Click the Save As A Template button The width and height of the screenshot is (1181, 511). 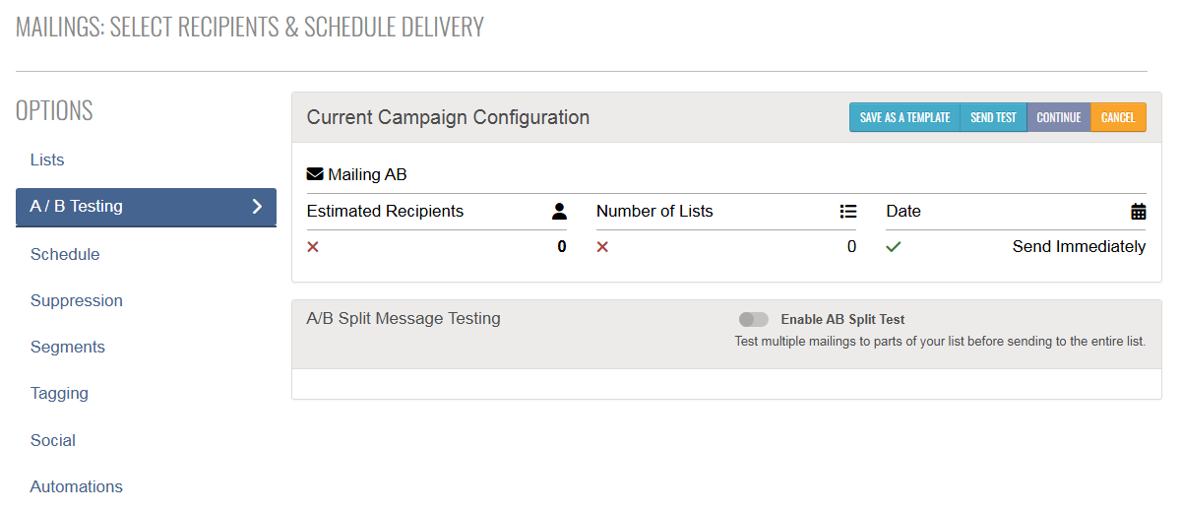tap(904, 117)
